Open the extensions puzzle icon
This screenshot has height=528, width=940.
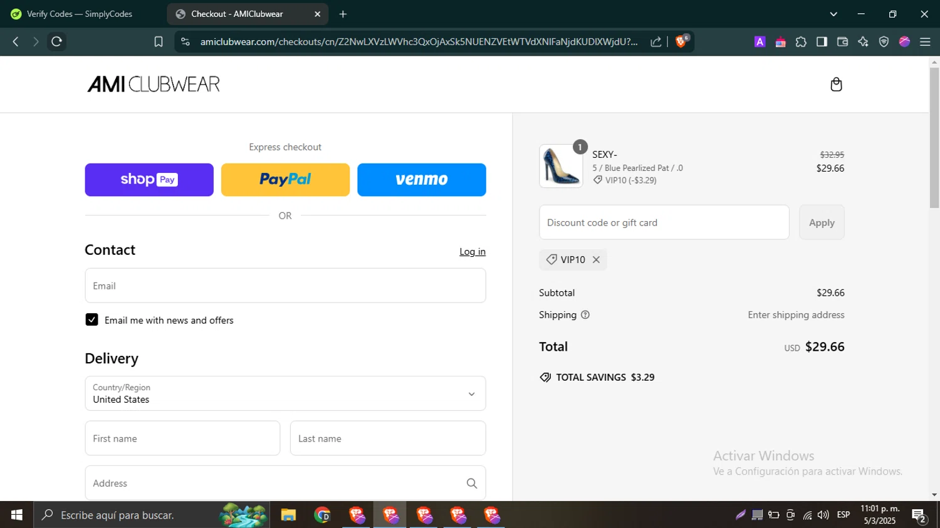coord(801,41)
